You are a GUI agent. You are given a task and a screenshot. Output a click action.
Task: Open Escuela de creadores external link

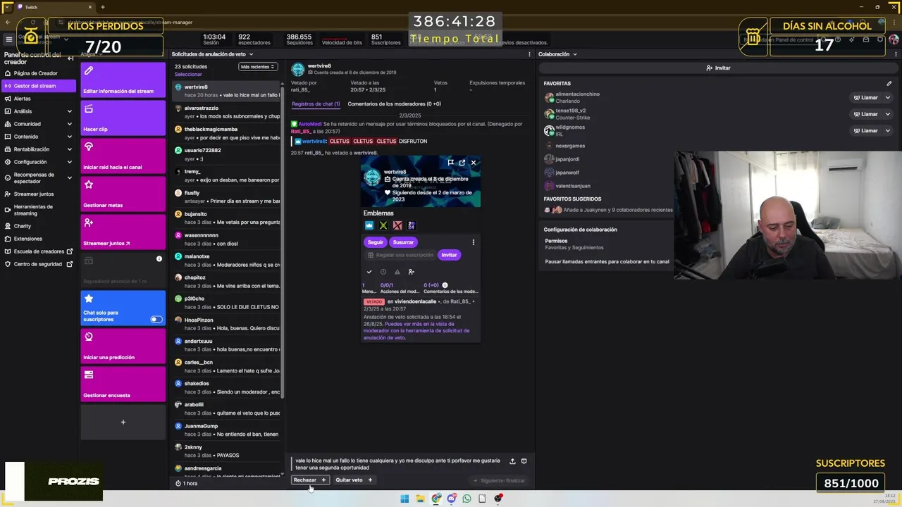(39, 251)
